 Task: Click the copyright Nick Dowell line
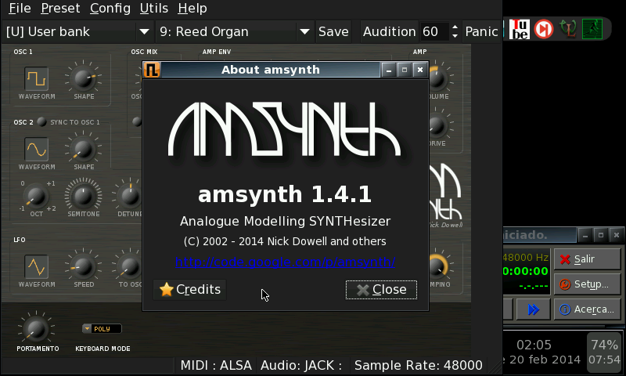(285, 241)
